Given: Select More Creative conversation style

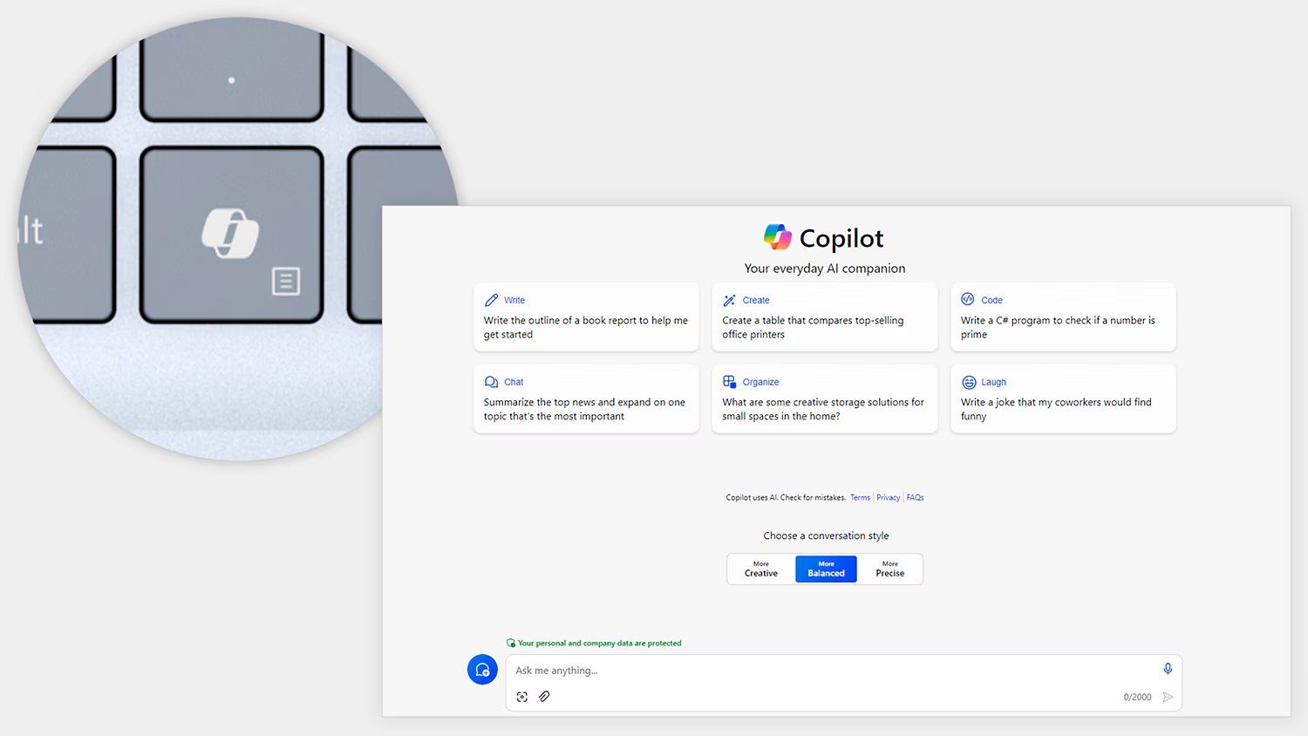Looking at the screenshot, I should tap(761, 569).
